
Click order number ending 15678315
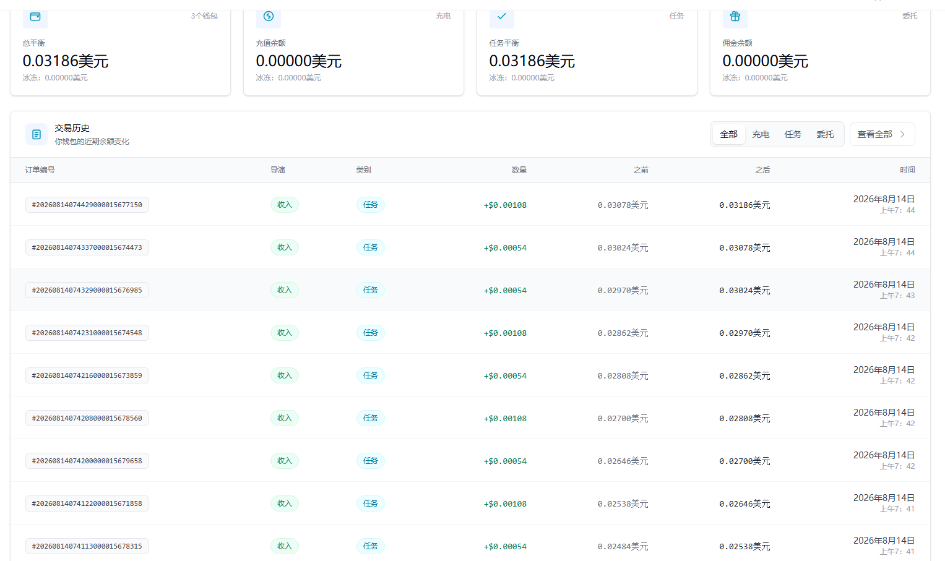point(87,546)
